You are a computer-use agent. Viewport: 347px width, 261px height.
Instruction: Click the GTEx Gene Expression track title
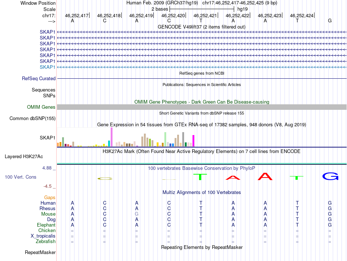202,124
